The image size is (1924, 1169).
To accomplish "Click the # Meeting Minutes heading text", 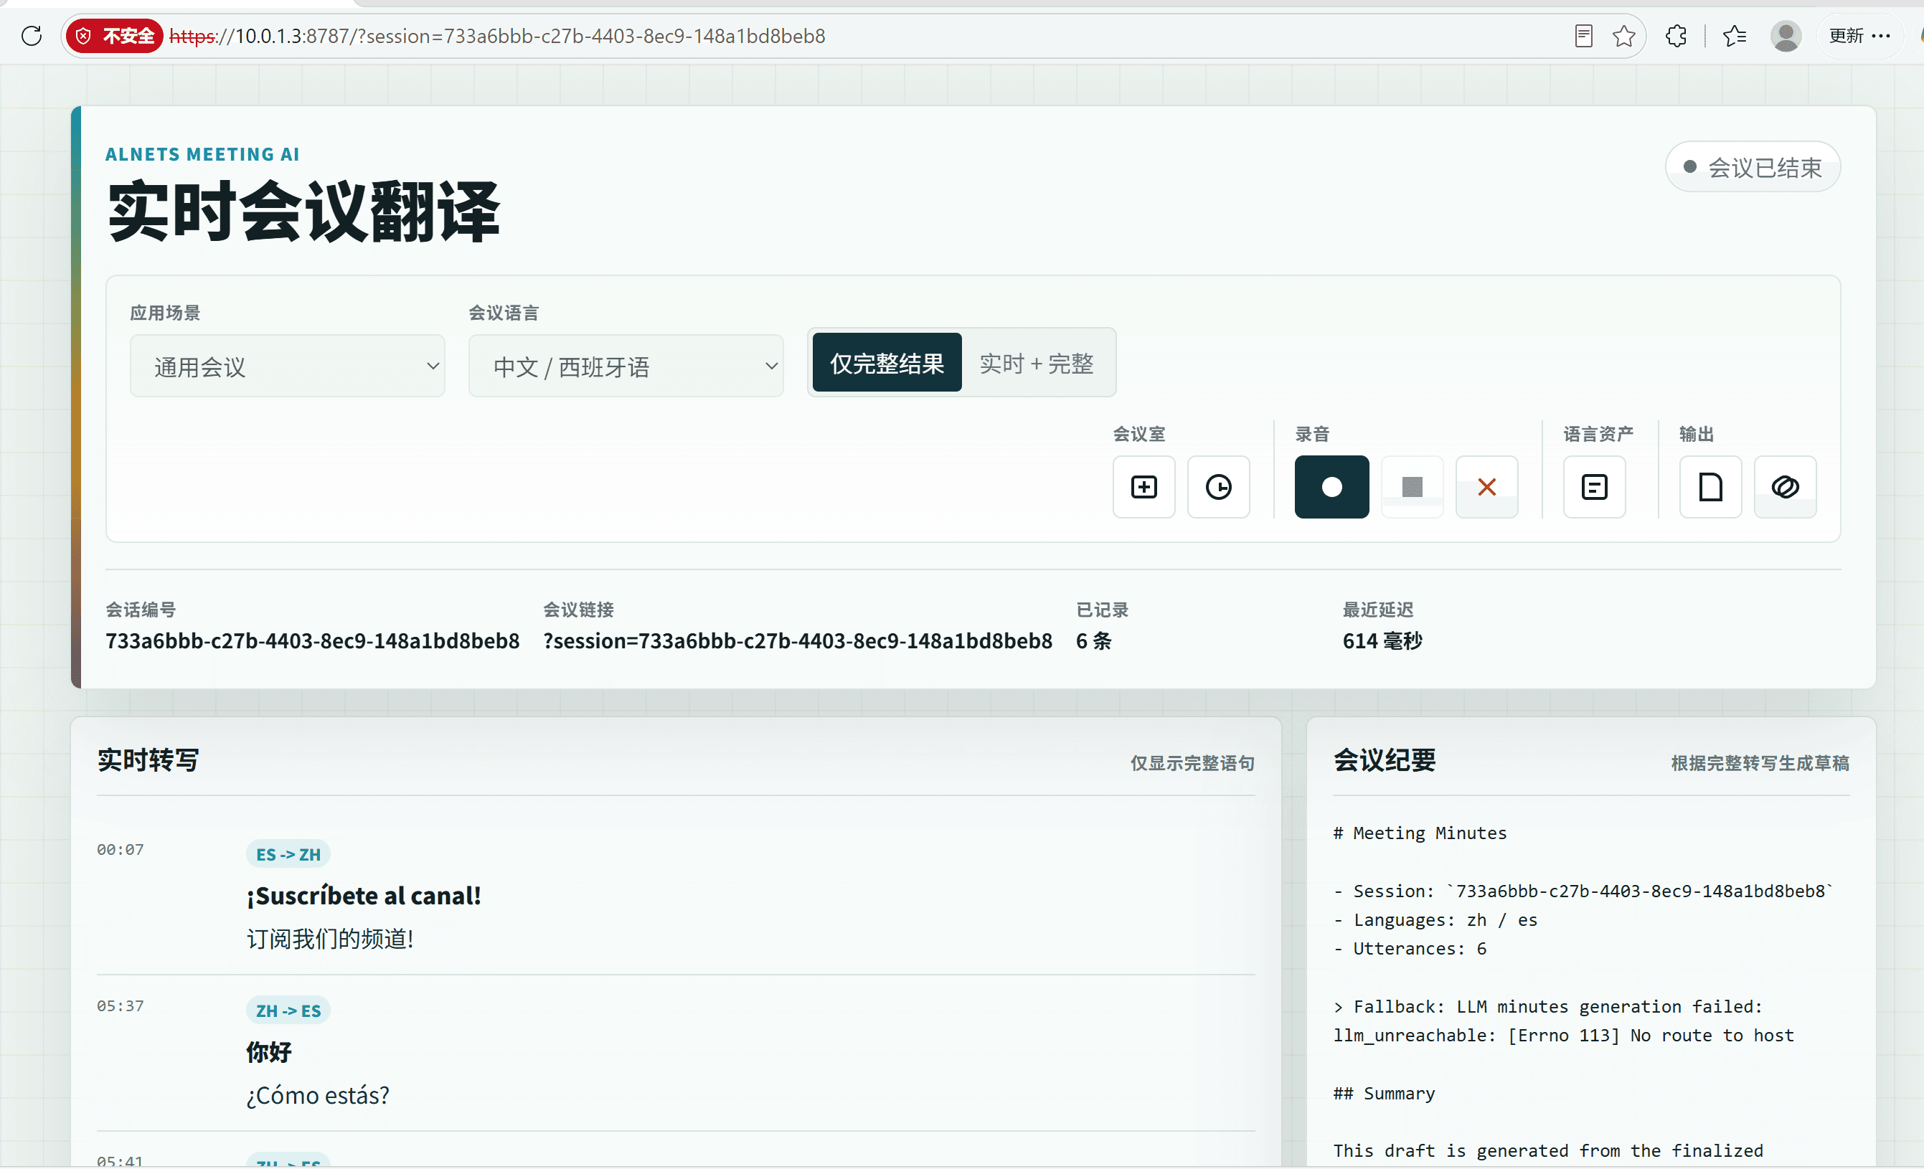I will click(x=1420, y=833).
